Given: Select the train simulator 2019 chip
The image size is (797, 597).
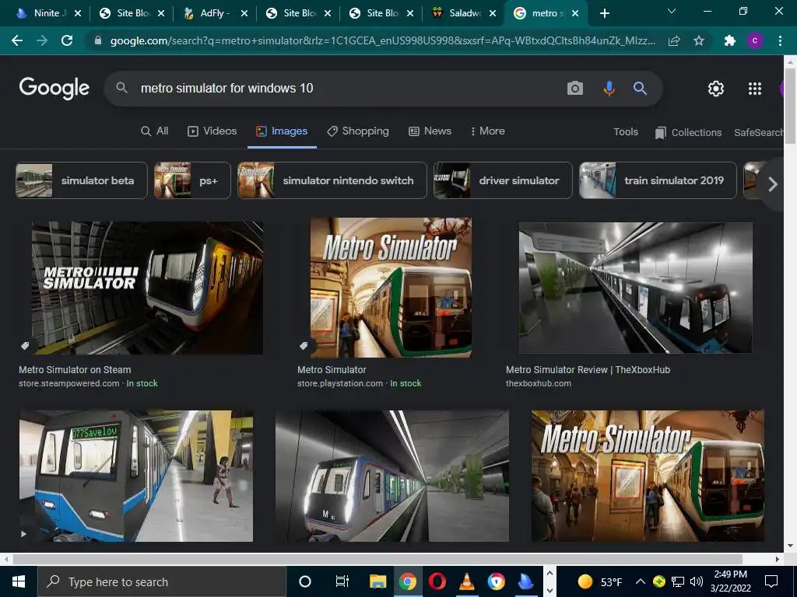Looking at the screenshot, I should coord(658,180).
